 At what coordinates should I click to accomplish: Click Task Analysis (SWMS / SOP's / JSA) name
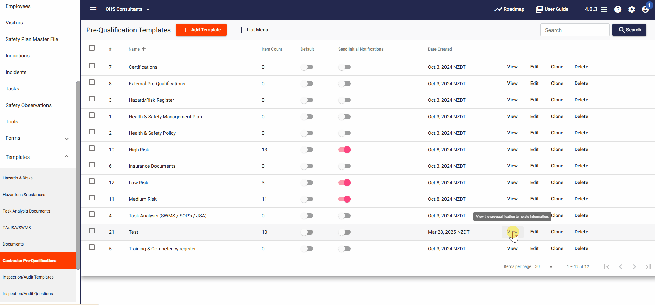pyautogui.click(x=168, y=216)
